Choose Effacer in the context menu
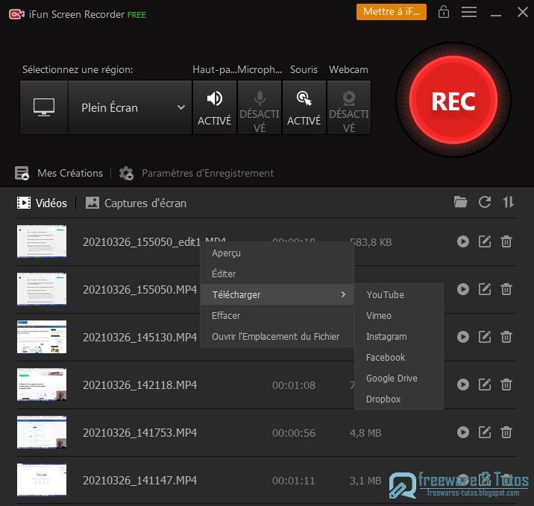 (x=277, y=316)
